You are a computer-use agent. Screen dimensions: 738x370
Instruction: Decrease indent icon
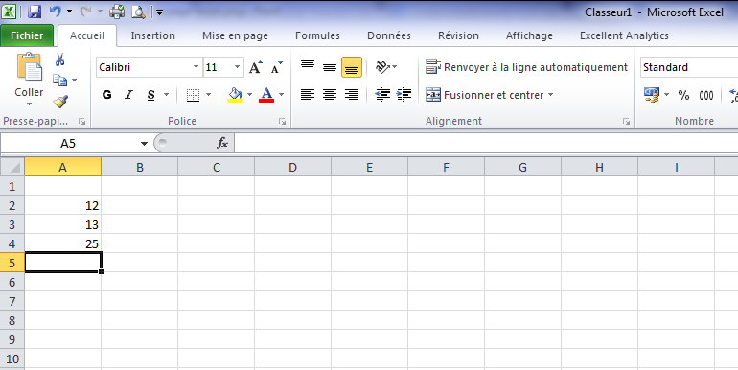point(382,95)
